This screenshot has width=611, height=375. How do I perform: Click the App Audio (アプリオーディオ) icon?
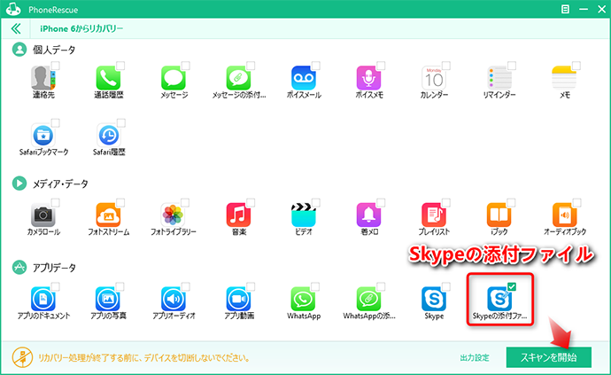(173, 299)
